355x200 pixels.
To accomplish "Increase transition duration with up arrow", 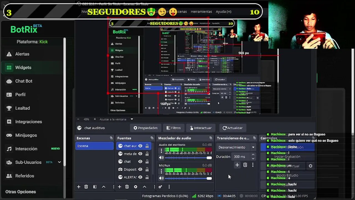I will coord(253,155).
